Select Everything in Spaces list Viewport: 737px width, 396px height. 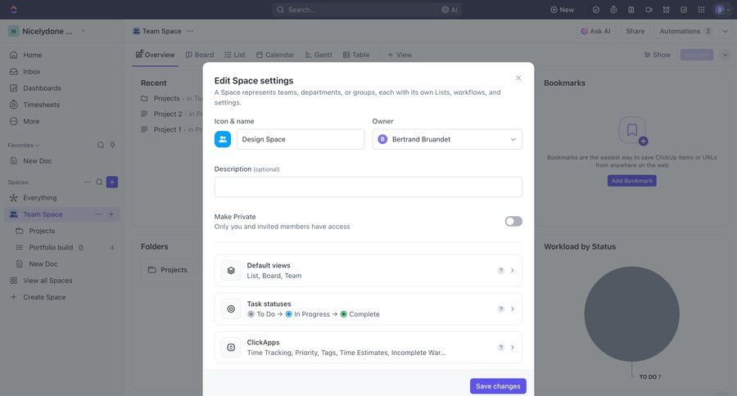click(39, 198)
